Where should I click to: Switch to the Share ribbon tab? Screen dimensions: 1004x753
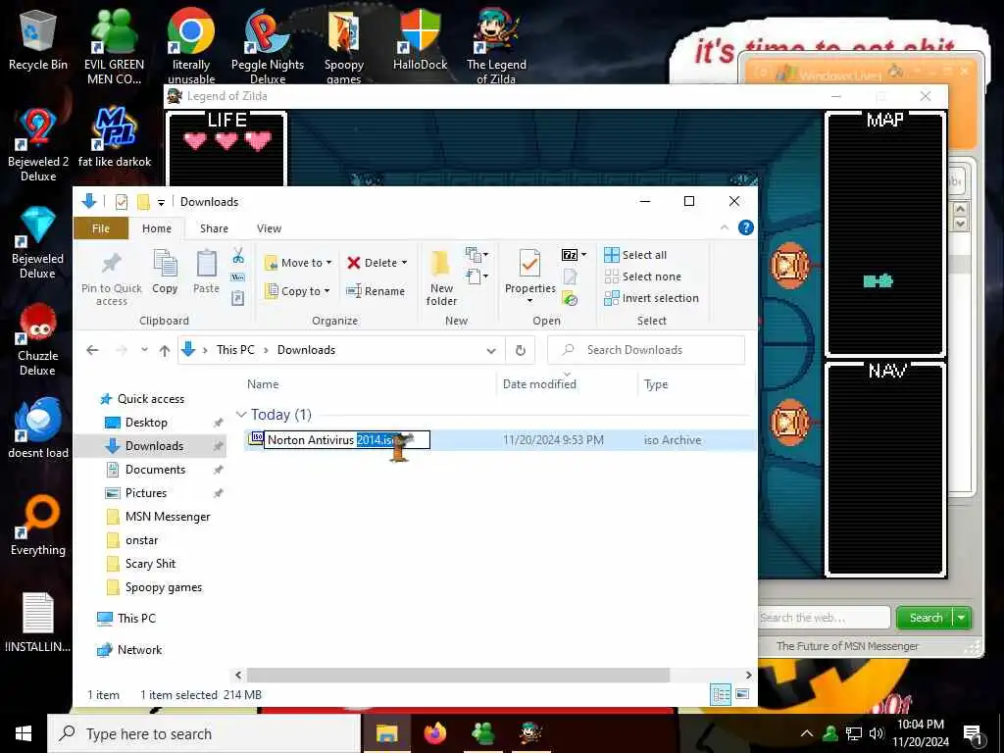[x=214, y=228]
